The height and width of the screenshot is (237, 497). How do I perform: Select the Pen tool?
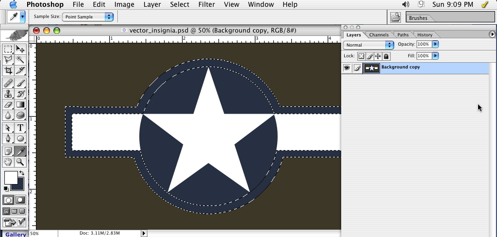point(8,138)
